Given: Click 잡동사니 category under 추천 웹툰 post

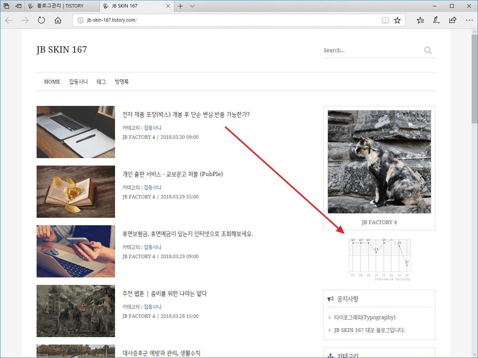Looking at the screenshot, I should (x=153, y=307).
